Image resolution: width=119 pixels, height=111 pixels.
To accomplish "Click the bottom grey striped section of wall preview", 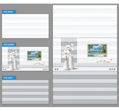I will (x=85, y=88).
